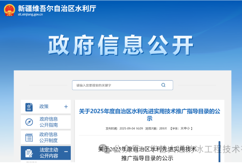Set font size to 中
242x164 pixels.
[185, 128]
